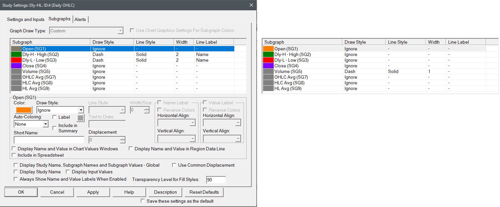Click the Width column header in right list
The height and width of the screenshot is (207, 500).
436,42
